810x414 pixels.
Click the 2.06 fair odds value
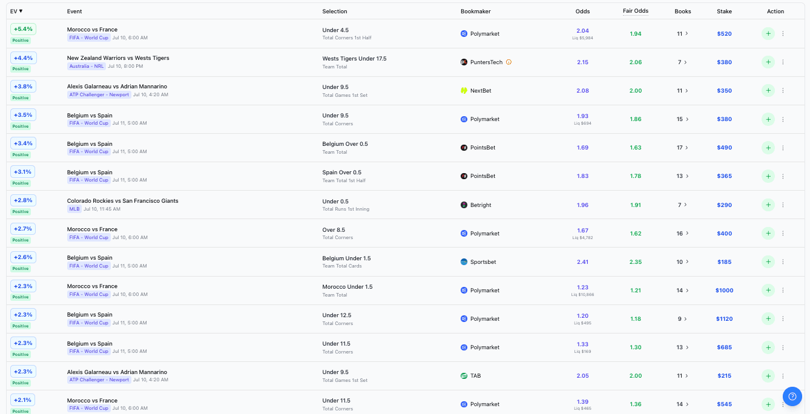point(636,62)
